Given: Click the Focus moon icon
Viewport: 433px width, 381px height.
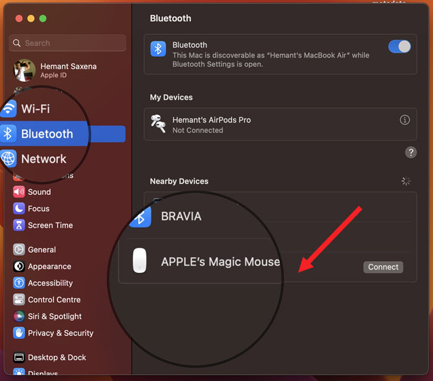Looking at the screenshot, I should (19, 209).
